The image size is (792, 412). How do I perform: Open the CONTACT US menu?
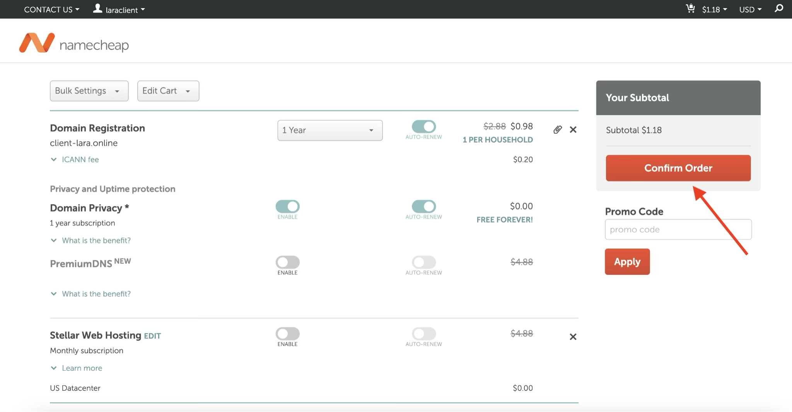point(51,9)
